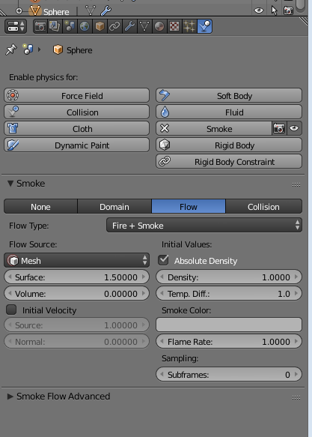This screenshot has width=312, height=437.
Task: Click the Sphere mesh data icon in outliner
Action: coord(91,10)
